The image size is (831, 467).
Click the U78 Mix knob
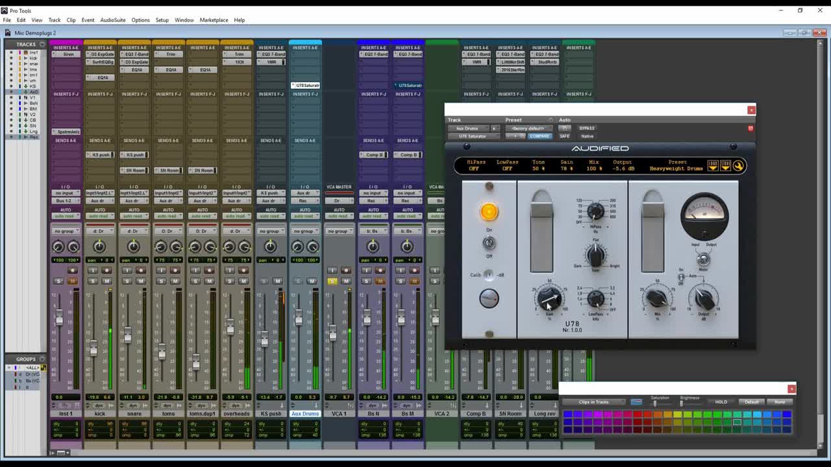pyautogui.click(x=657, y=298)
